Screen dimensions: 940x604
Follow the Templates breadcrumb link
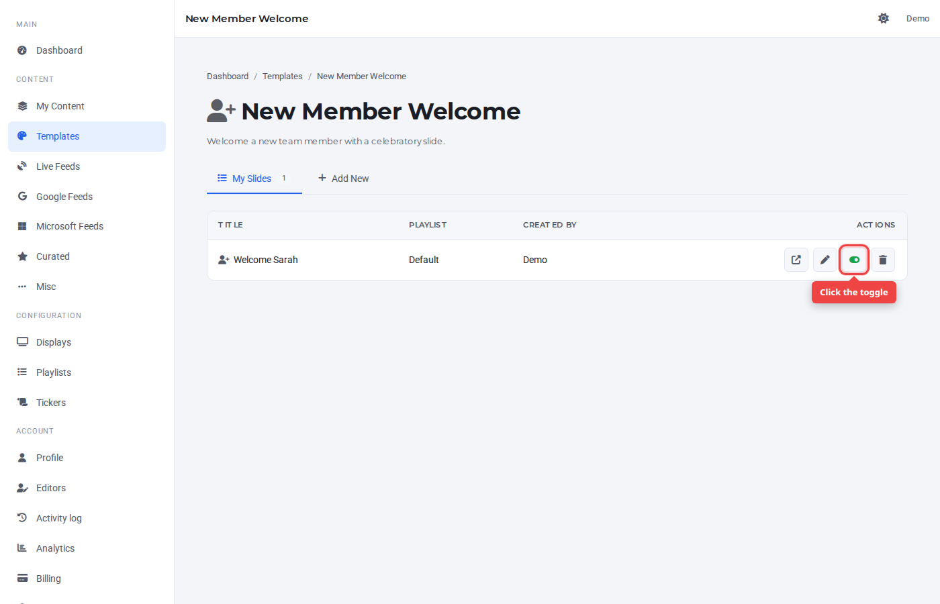283,77
